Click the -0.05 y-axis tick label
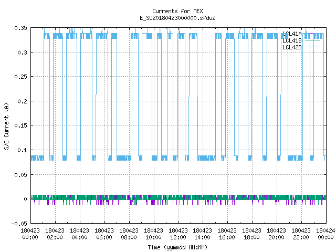Image resolution: width=336 pixels, height=252 pixels. click(19, 224)
